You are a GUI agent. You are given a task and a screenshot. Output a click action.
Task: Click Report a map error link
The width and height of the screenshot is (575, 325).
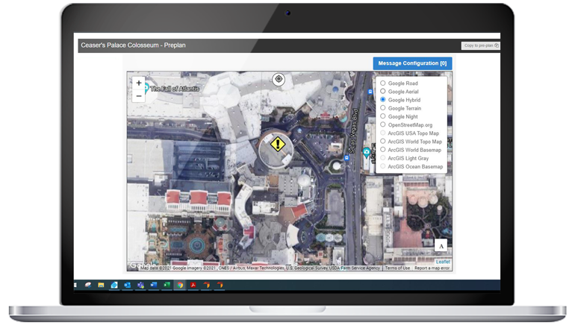(x=432, y=268)
